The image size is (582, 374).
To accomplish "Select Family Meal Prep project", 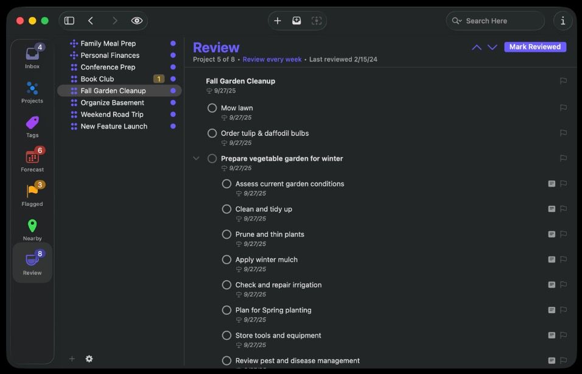I will (x=119, y=43).
